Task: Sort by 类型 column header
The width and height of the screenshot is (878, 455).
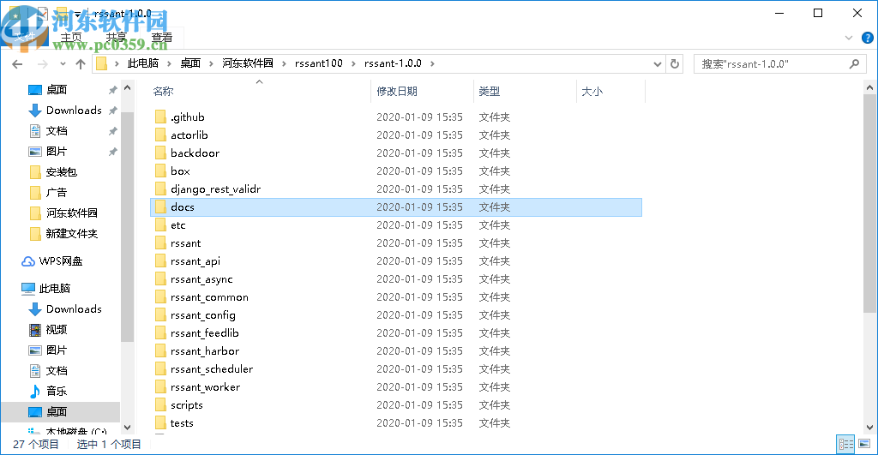Action: pos(490,91)
